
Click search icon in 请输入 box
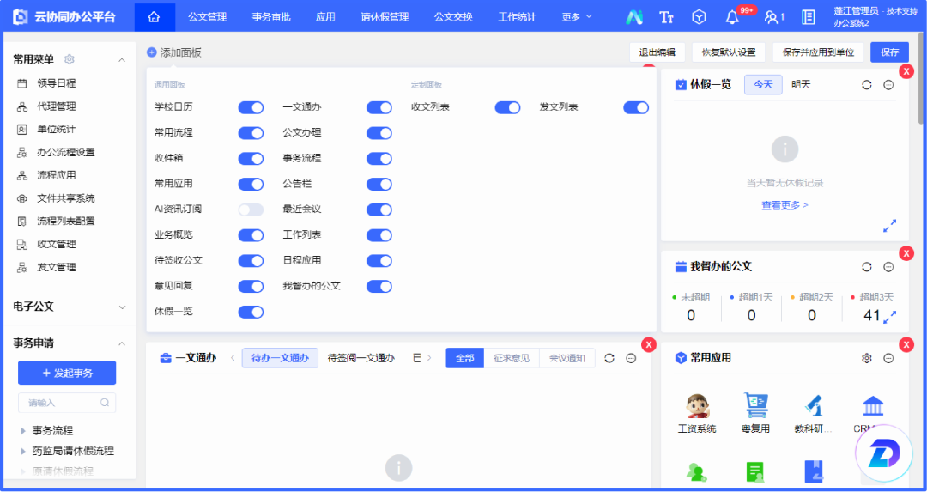tap(105, 403)
